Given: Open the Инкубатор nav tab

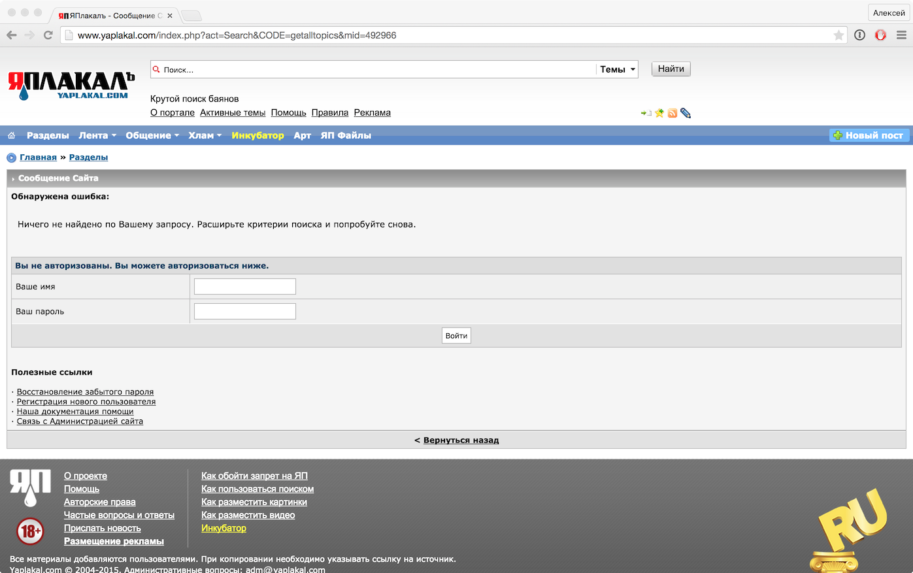Looking at the screenshot, I should click(x=257, y=135).
